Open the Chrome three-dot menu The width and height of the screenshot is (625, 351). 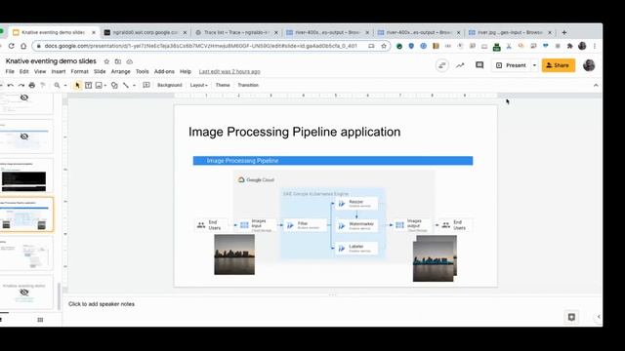coord(595,46)
